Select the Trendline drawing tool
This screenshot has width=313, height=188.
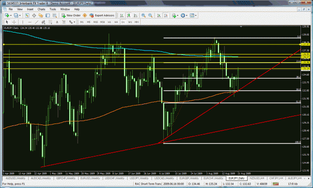click(37, 22)
